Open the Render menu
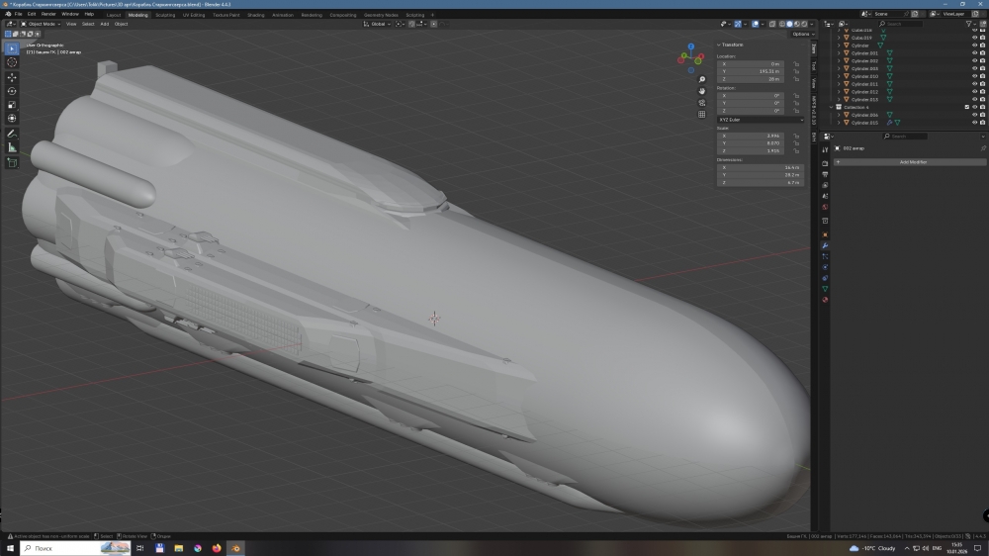 (x=48, y=15)
